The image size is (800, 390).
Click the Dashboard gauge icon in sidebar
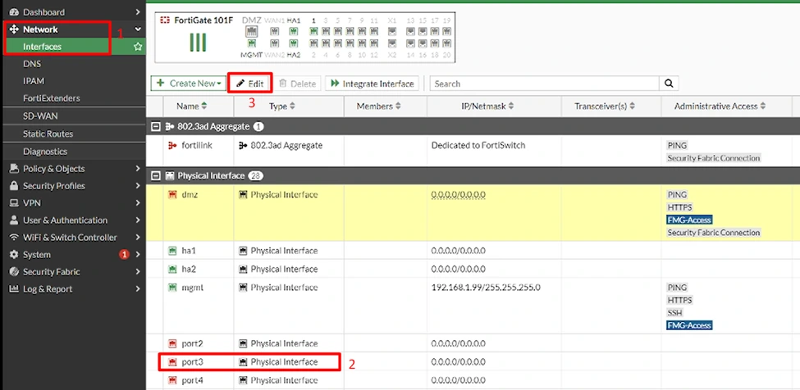pyautogui.click(x=14, y=11)
